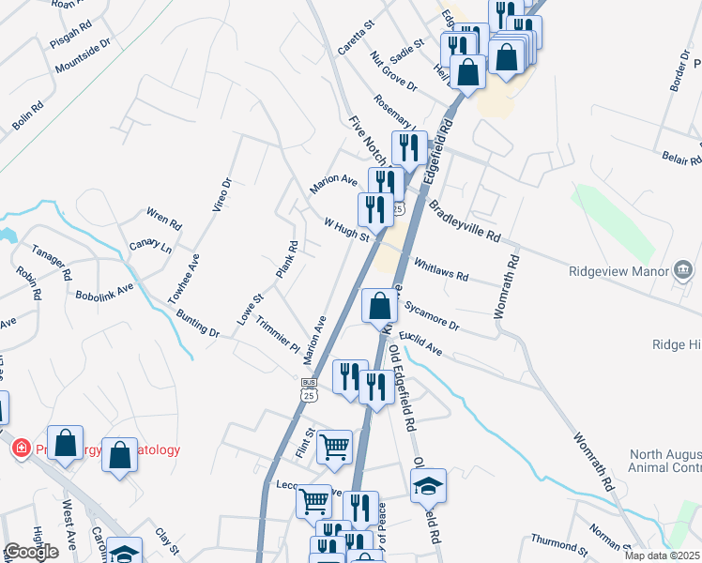Click the Map data ©2025 attribution
Viewport: 702px width, 563px height.
663,555
